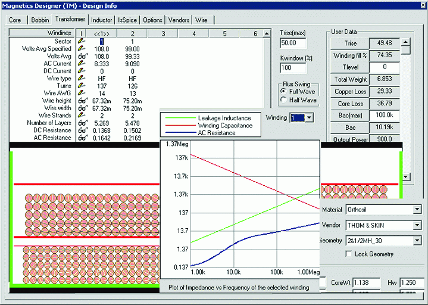Click the glasses icon beside Wire height
The image size is (428, 305).
82,101
